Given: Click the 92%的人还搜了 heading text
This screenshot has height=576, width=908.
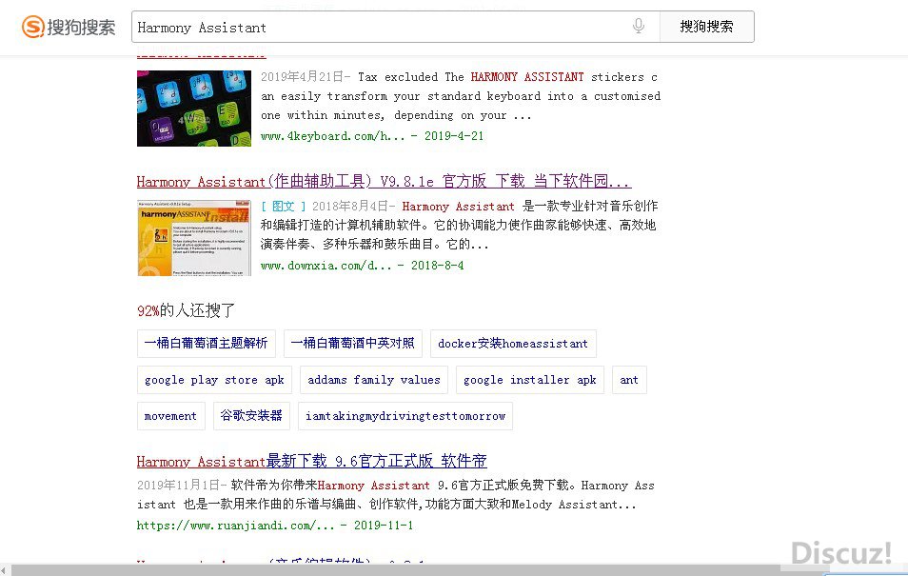Looking at the screenshot, I should [186, 310].
